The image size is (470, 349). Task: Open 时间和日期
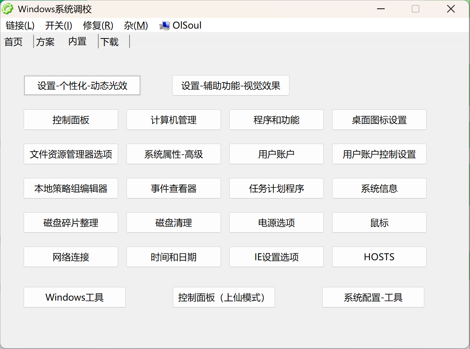tap(174, 257)
